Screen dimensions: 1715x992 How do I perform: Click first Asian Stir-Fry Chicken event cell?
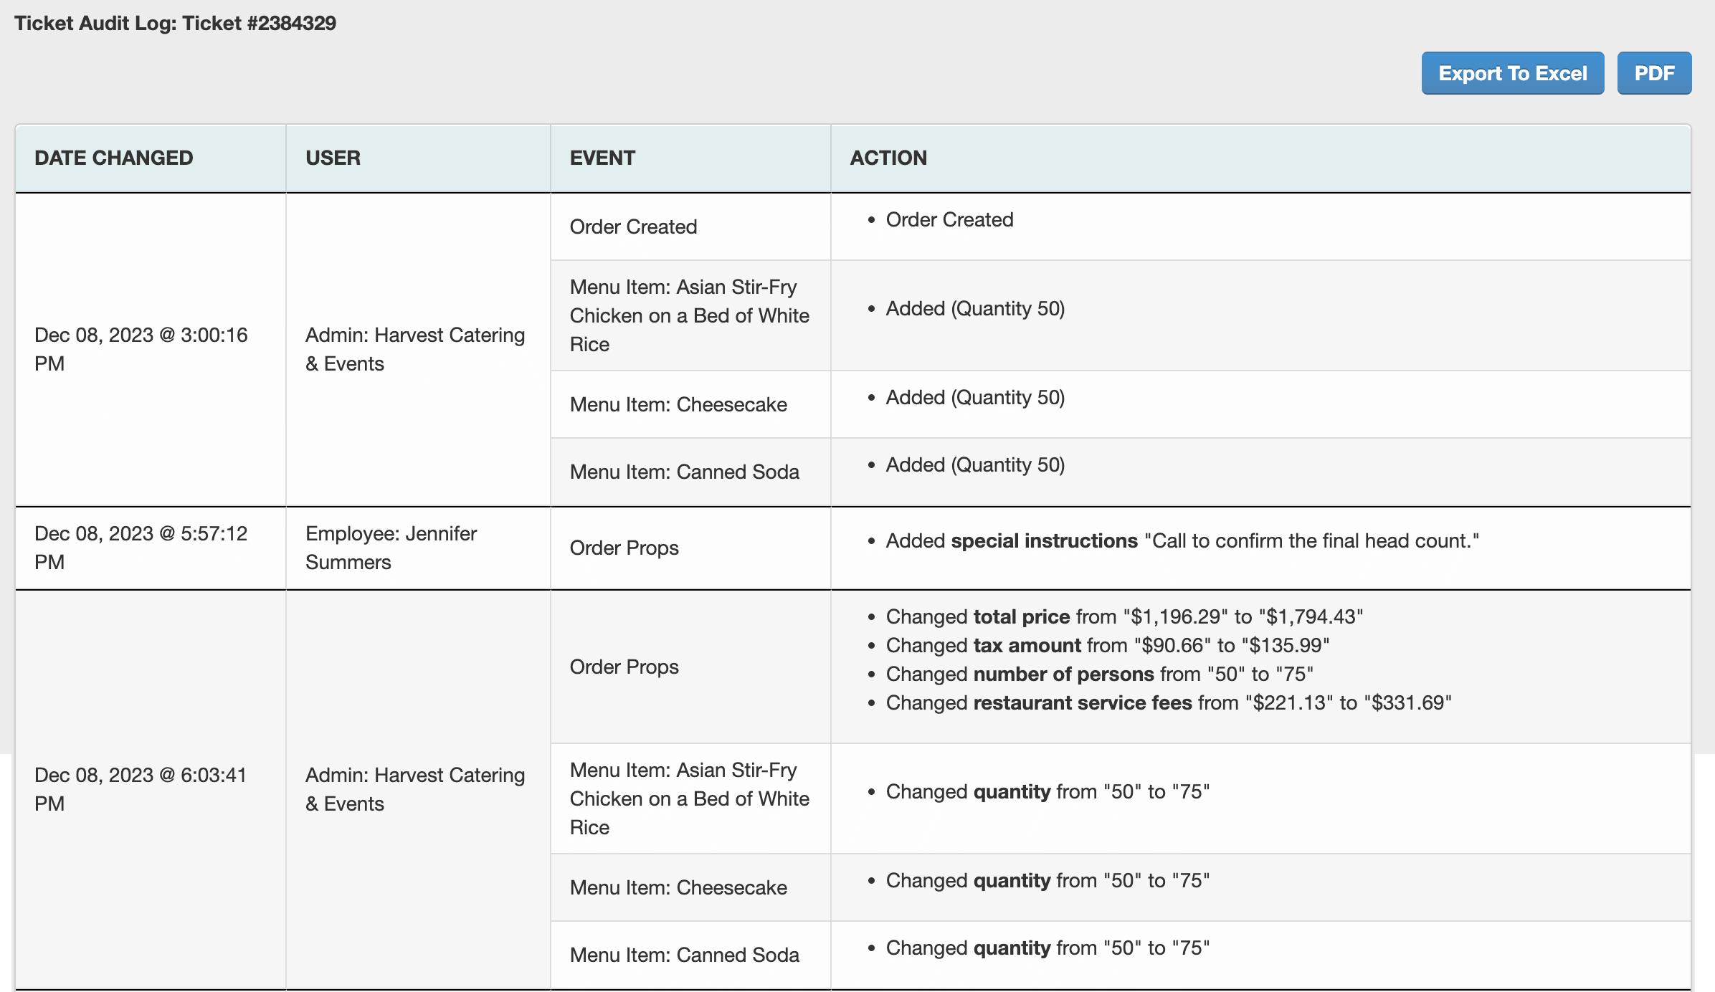point(689,315)
